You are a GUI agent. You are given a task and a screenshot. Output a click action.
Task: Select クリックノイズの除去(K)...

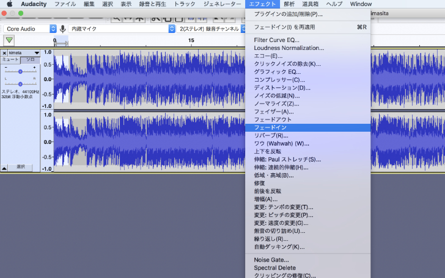click(308, 64)
